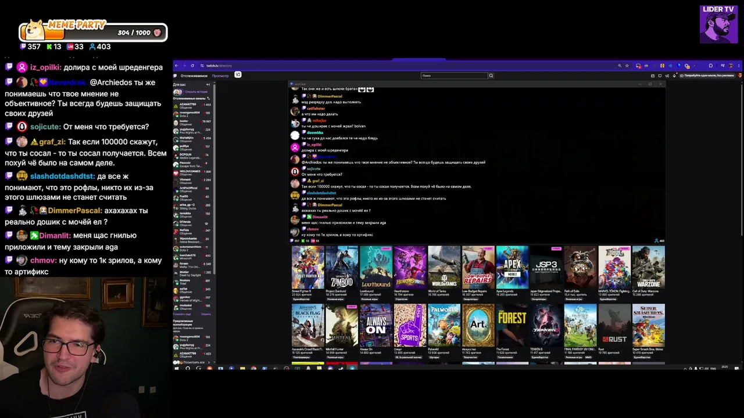744x418 pixels.
Task: Focus the twitch.tv/directory address bar
Action: click(407, 66)
